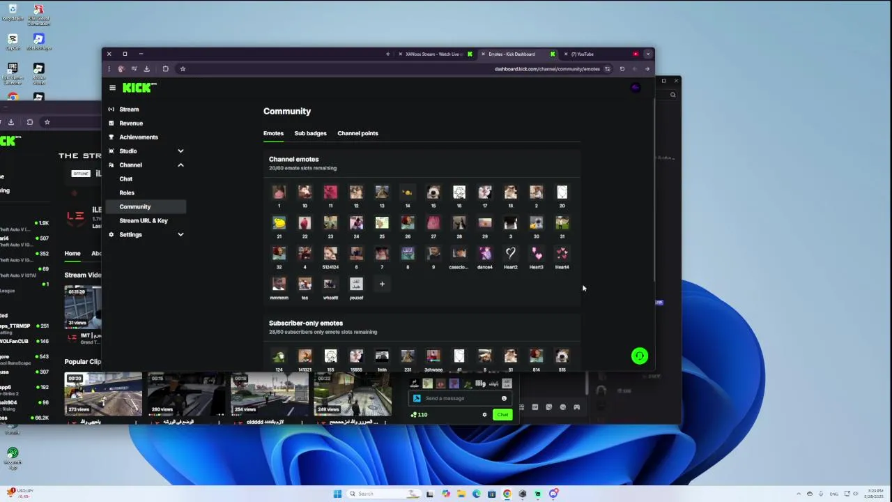Viewport: 892px width, 502px height.
Task: Select the dance4 emote
Action: pos(485,254)
